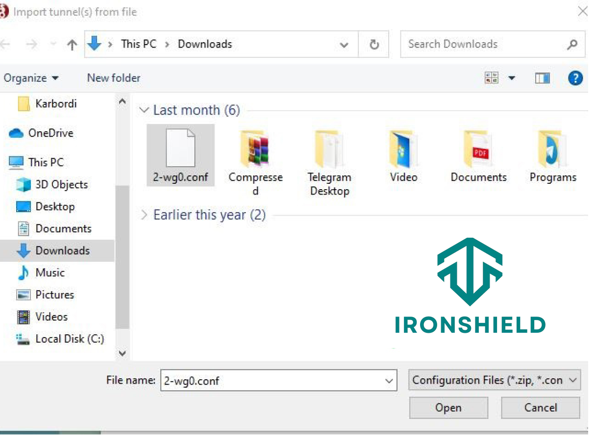Select the 2-wg0.conf file icon
The width and height of the screenshot is (596, 444).
point(181,148)
